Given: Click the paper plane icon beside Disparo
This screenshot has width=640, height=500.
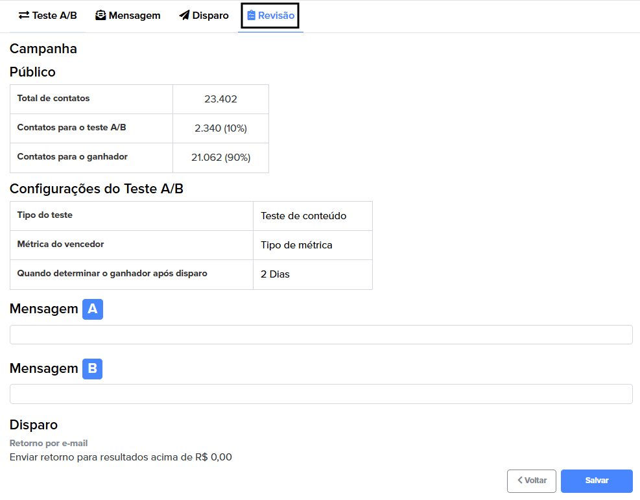Looking at the screenshot, I should point(185,16).
